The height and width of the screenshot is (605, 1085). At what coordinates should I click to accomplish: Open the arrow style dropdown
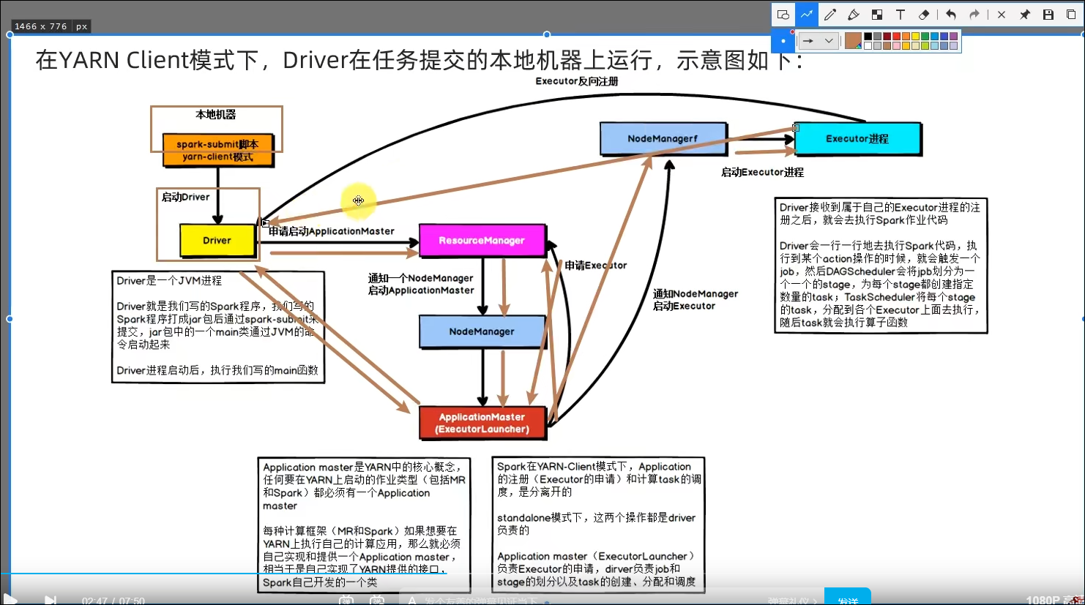tap(819, 41)
